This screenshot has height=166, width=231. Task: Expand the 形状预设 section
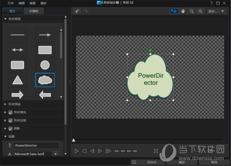click(x=5, y=104)
